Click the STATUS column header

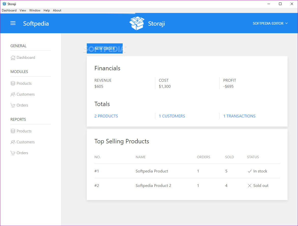click(x=253, y=157)
